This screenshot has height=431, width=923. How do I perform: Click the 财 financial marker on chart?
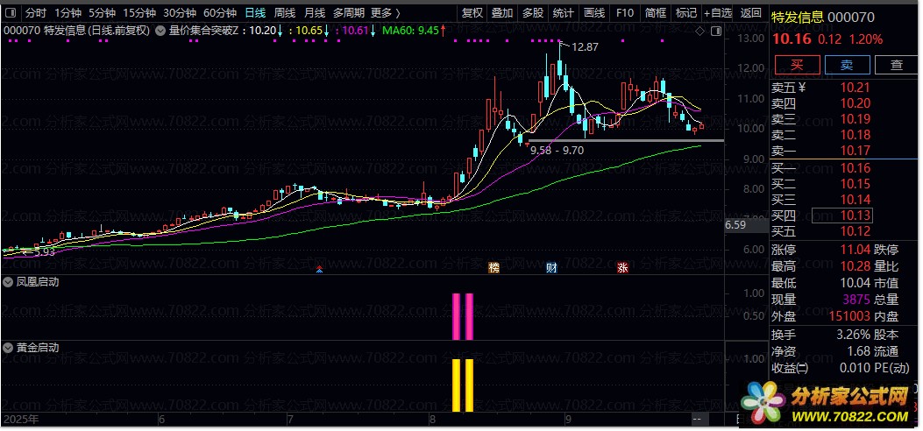tap(551, 267)
